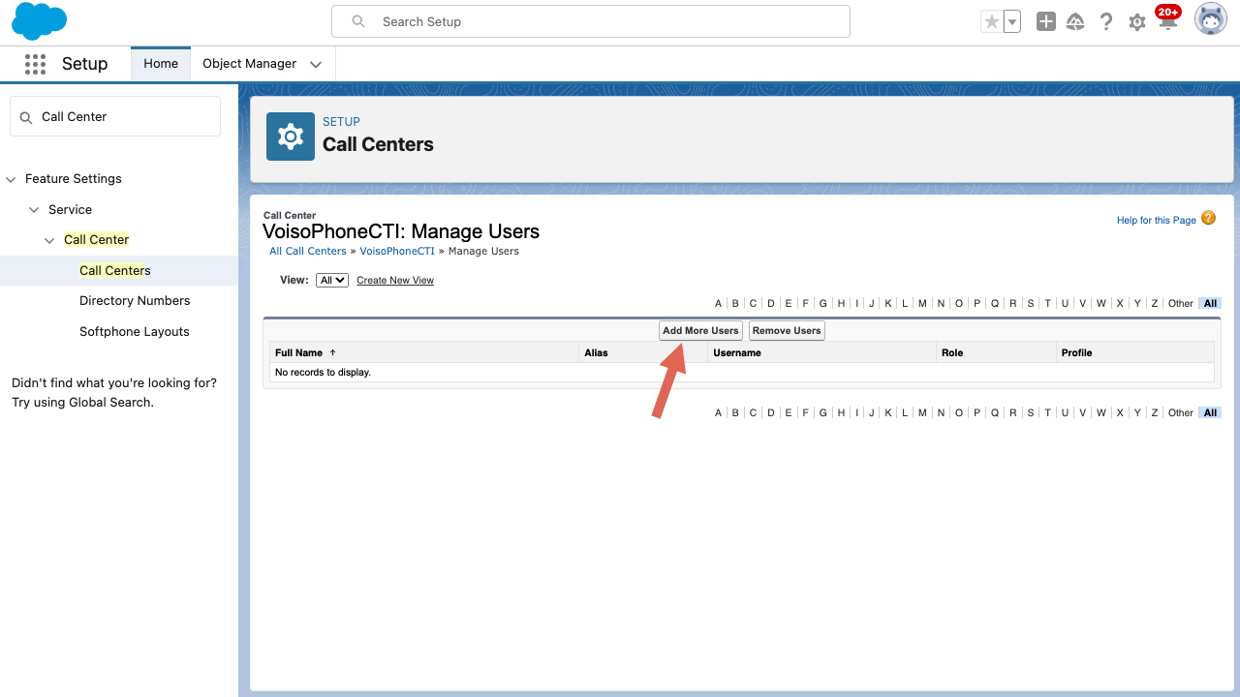The width and height of the screenshot is (1240, 697).
Task: View notifications bell with 20+ badge
Action: coord(1168,18)
